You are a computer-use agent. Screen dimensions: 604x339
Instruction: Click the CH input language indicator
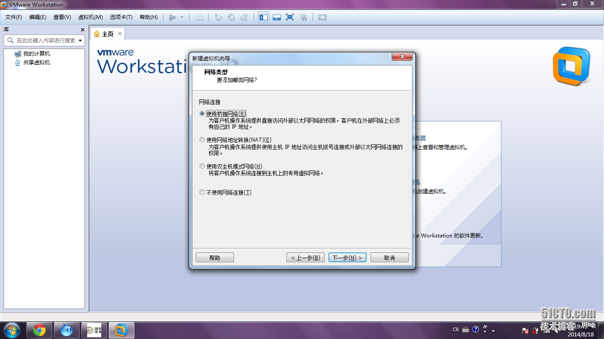coord(456,329)
